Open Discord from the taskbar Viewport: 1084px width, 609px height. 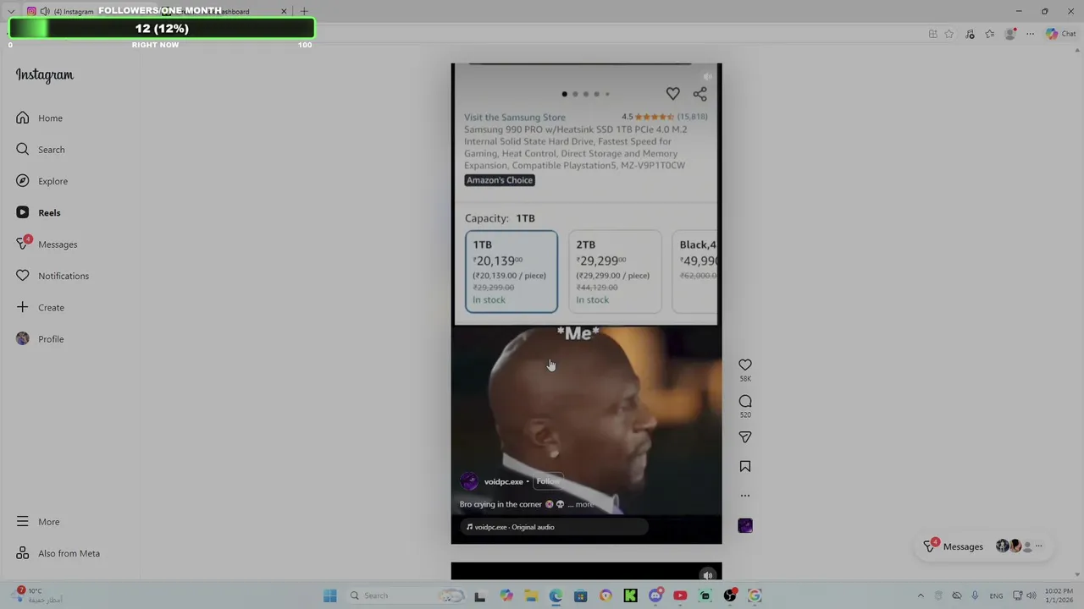point(655,595)
